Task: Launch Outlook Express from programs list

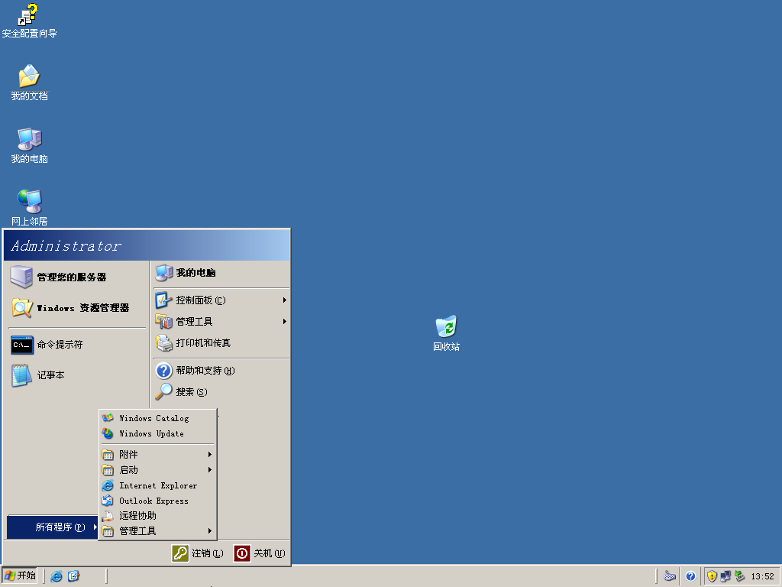Action: (157, 501)
